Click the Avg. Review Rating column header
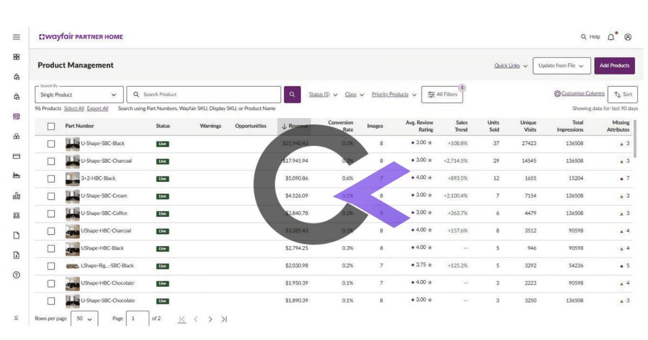648x340 pixels. (420, 126)
